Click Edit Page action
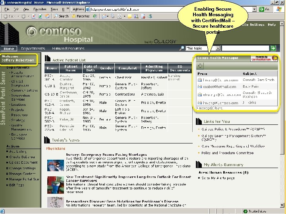 pyautogui.click(x=17, y=185)
